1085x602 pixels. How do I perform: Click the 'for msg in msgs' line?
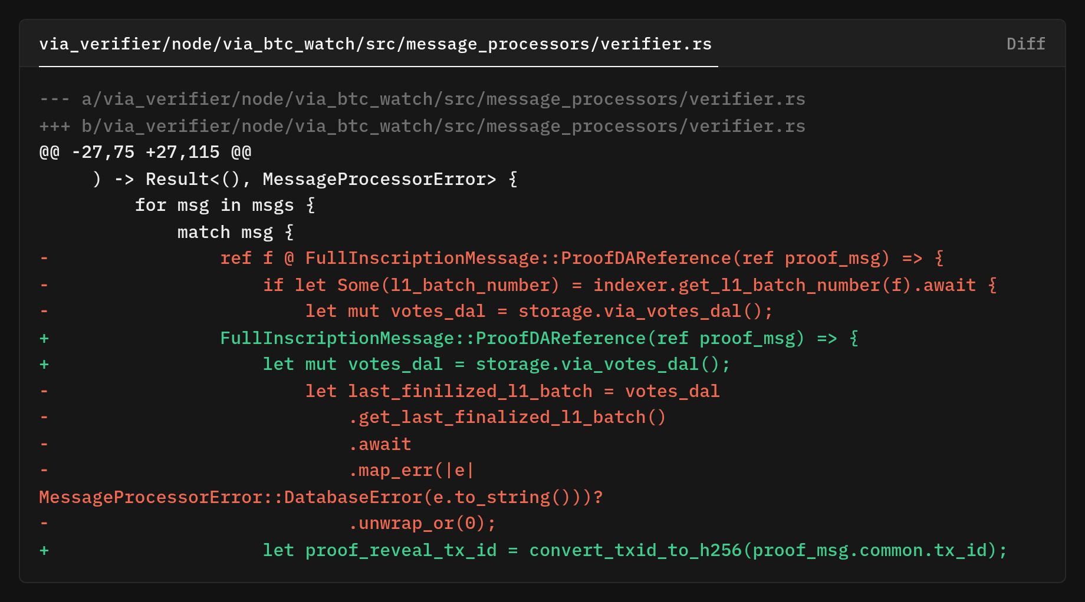[225, 206]
